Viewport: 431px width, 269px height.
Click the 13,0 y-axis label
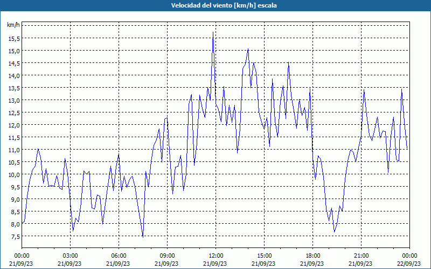(14, 101)
